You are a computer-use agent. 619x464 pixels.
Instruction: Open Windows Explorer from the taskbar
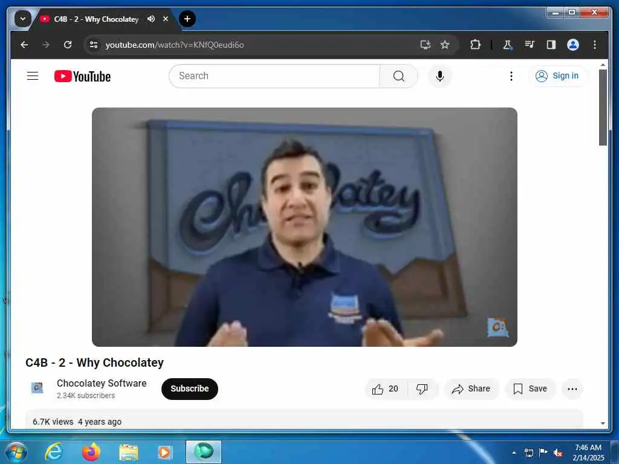tap(129, 452)
